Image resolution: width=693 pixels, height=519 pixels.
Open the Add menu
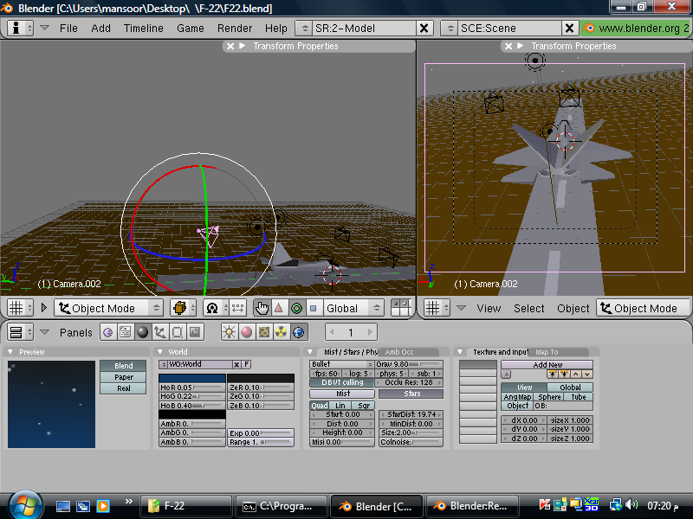100,29
